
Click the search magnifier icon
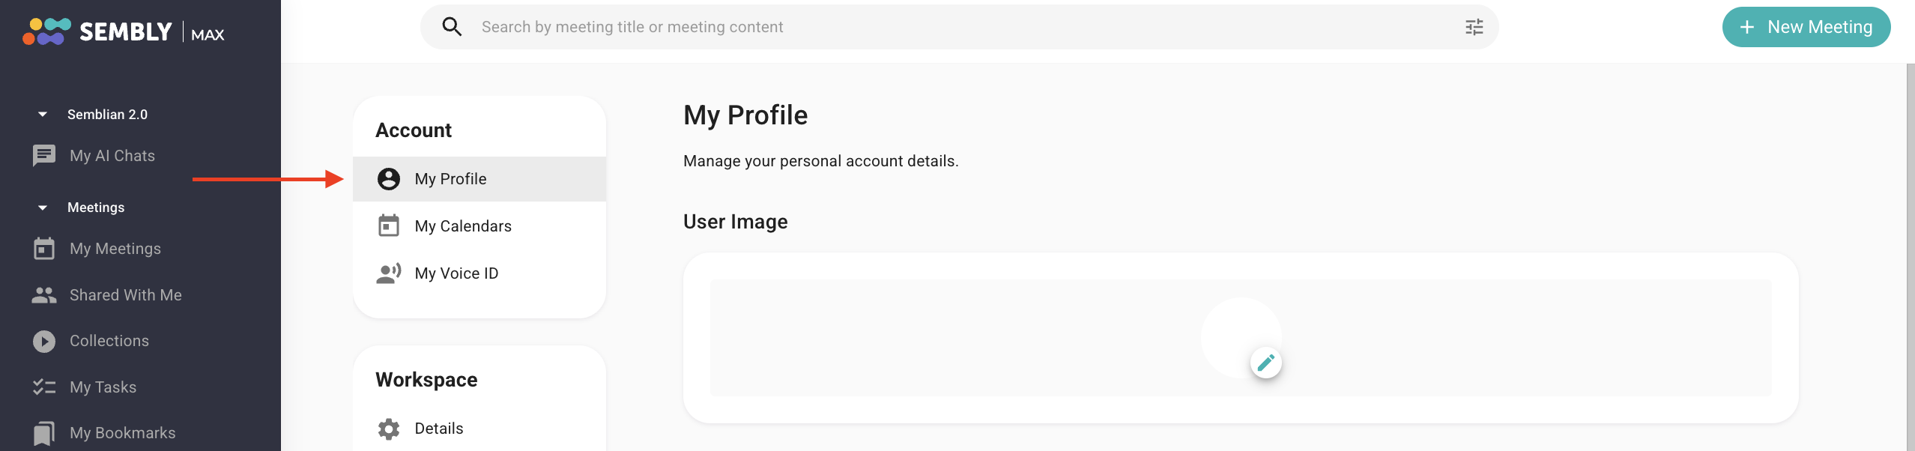[x=452, y=27]
